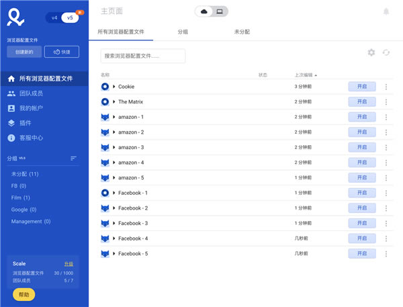Select the Film (1) group

[21, 198]
